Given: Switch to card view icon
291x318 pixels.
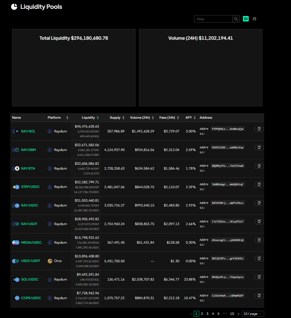Looking at the screenshot, I should [254, 19].
